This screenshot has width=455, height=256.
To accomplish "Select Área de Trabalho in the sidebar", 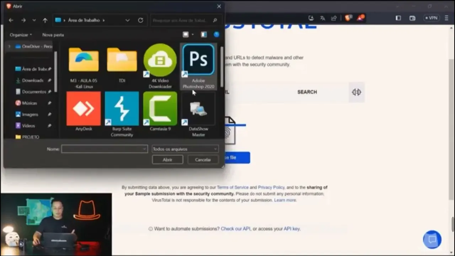I will [x=33, y=69].
